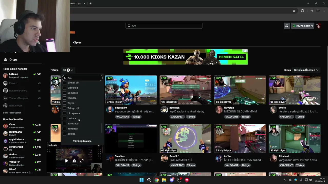Check the Sinhali dili language checkbox
328x184 pixels.
[x=64, y=83]
